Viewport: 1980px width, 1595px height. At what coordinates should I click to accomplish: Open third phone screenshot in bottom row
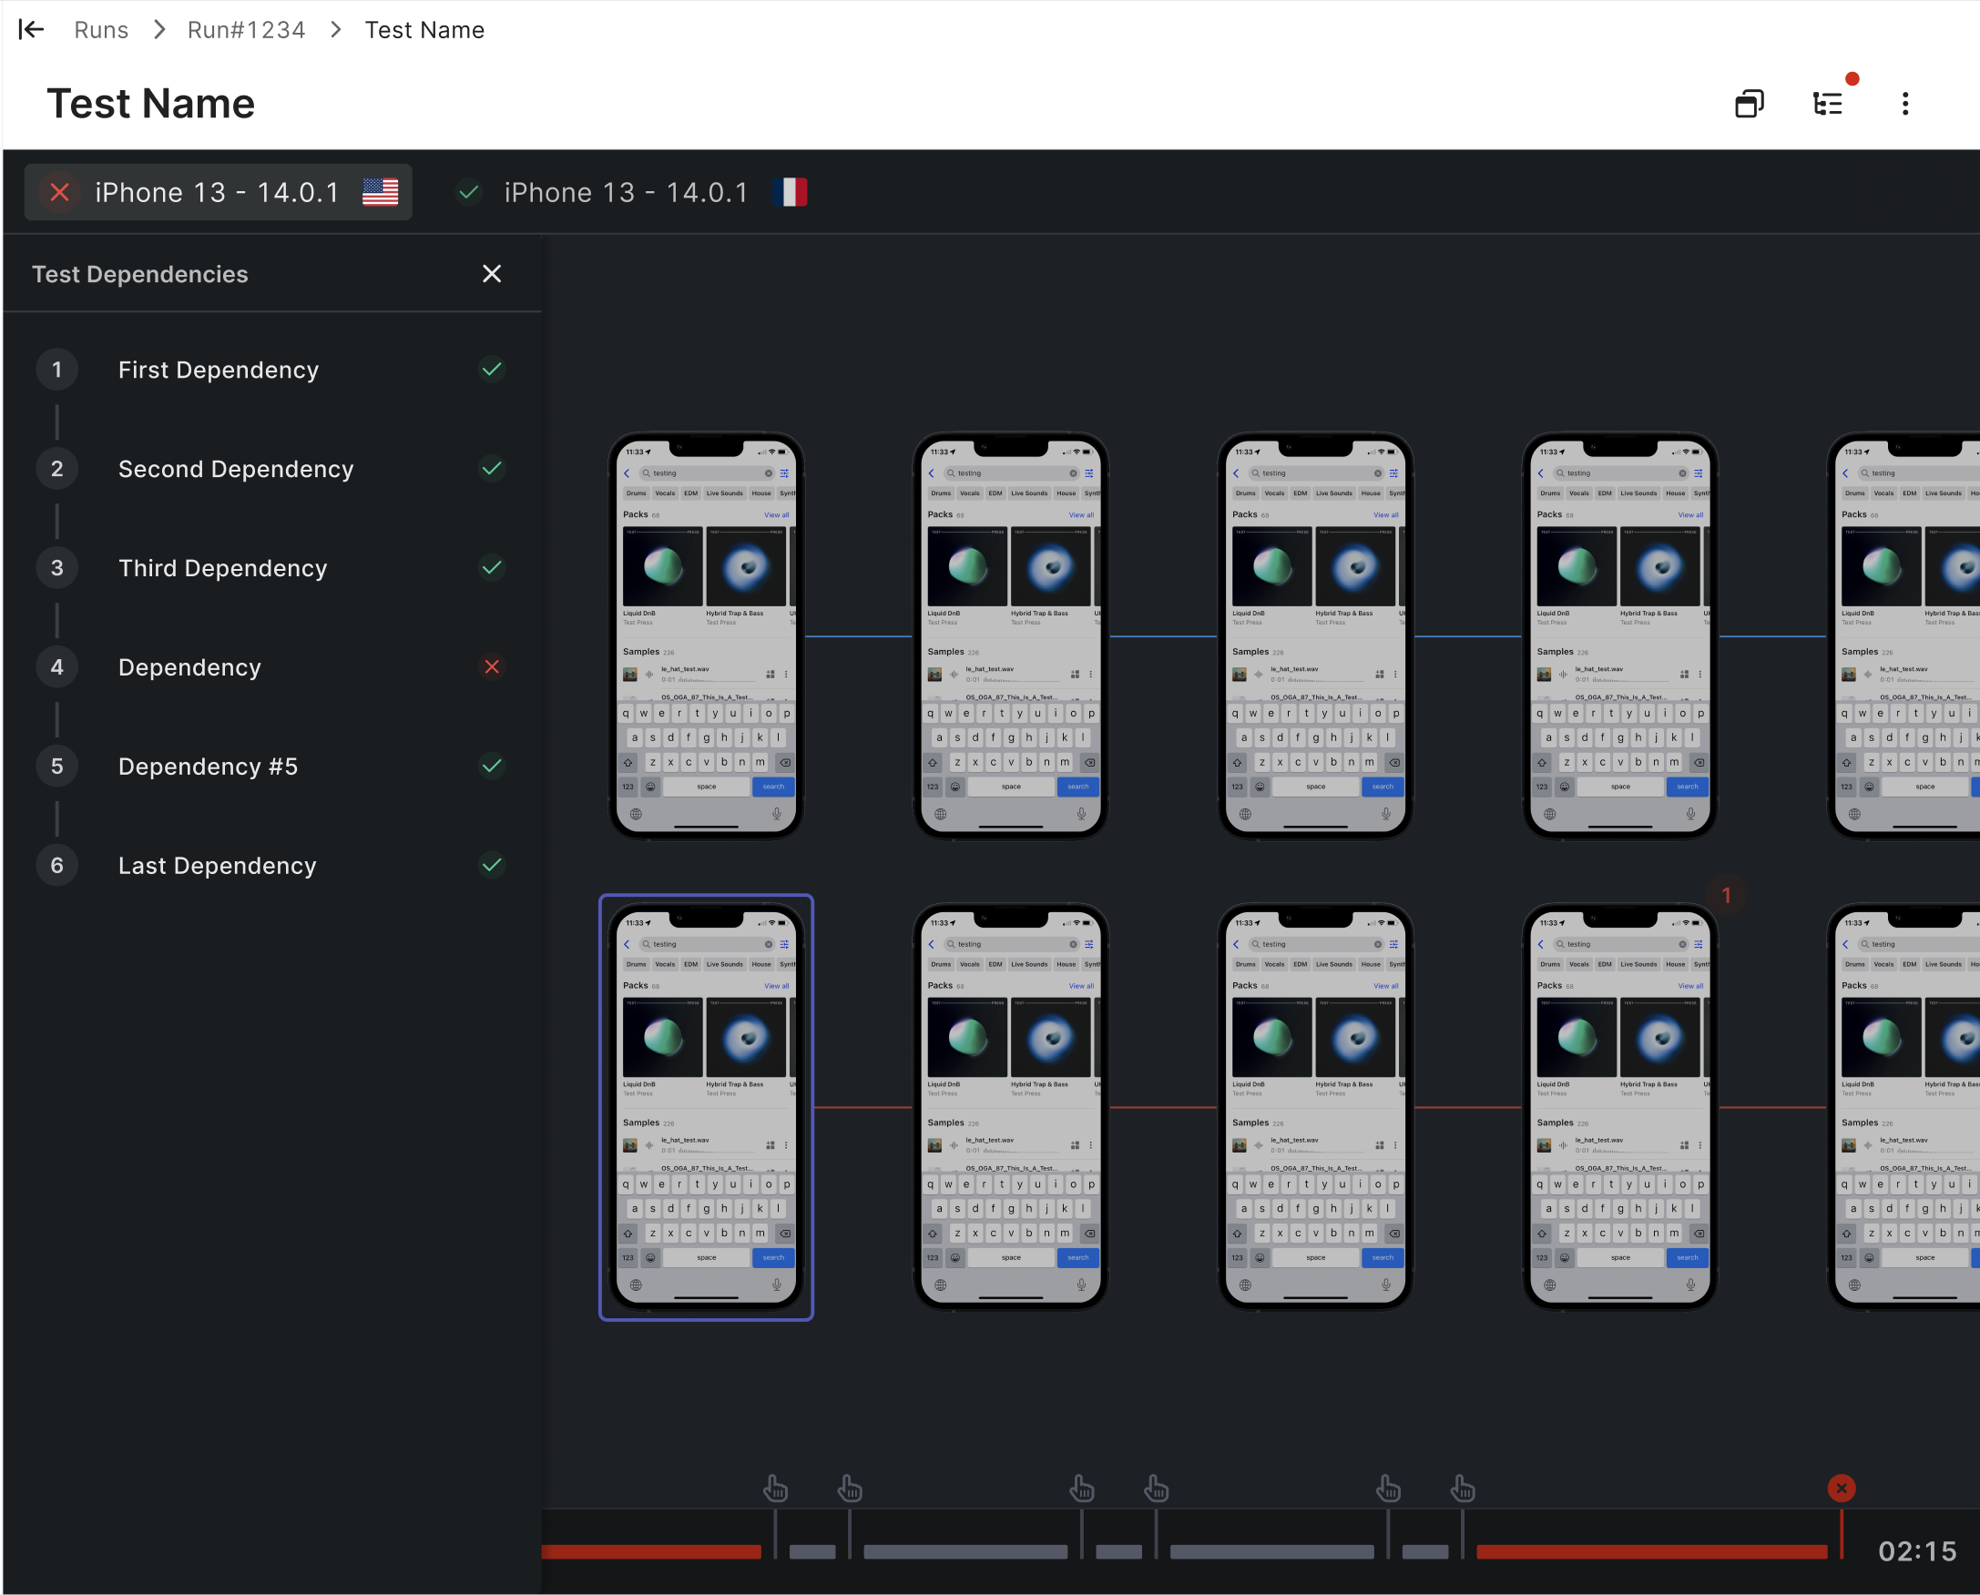coord(1315,1107)
